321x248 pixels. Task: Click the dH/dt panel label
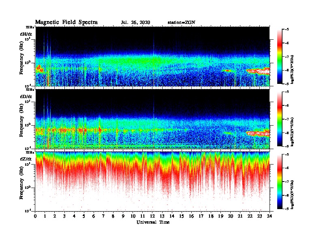(x=26, y=34)
